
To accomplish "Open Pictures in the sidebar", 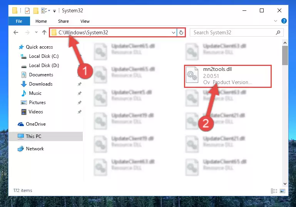I will coord(37,103).
